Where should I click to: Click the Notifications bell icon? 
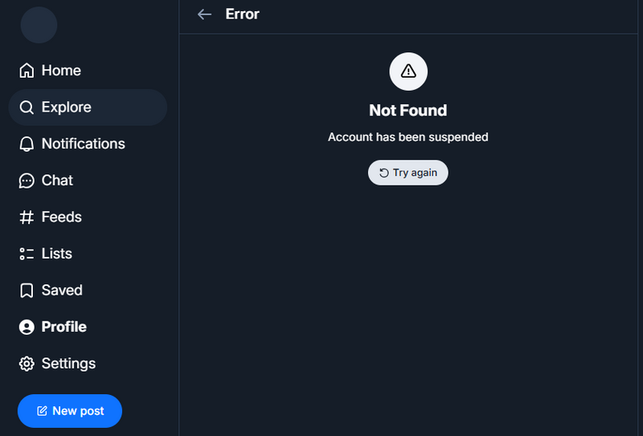pyautogui.click(x=27, y=144)
